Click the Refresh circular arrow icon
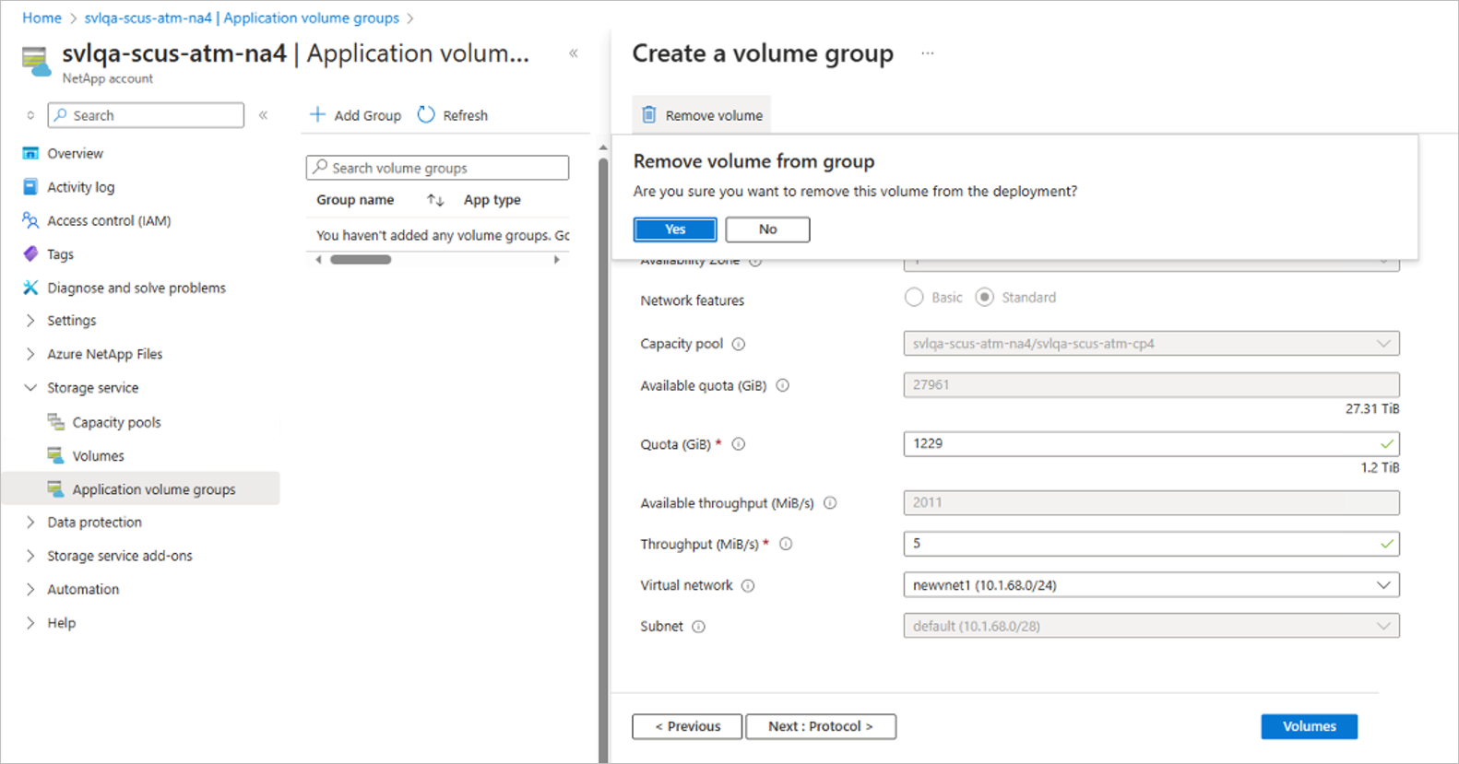 (x=426, y=114)
